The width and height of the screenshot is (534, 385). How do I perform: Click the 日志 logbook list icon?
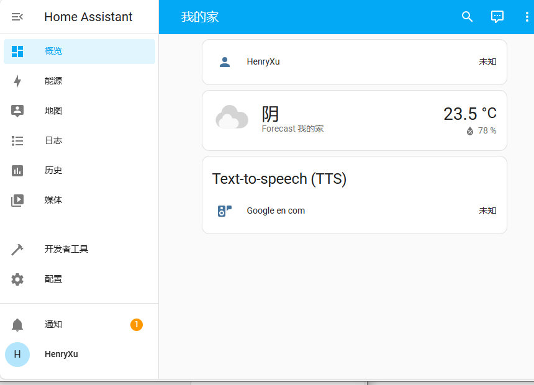(17, 140)
